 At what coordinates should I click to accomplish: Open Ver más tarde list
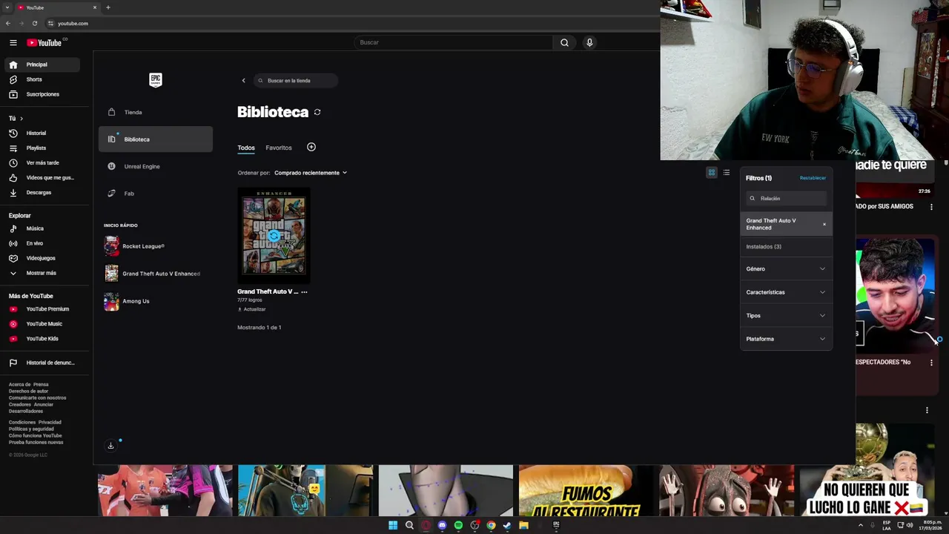(42, 163)
